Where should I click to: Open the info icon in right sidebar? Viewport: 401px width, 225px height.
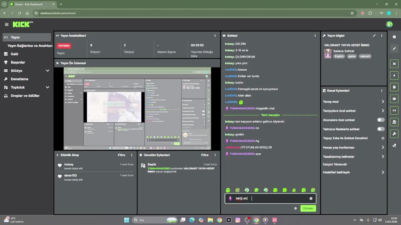coord(394,37)
